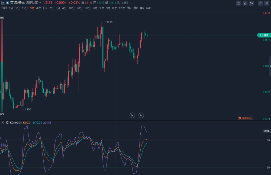Click the 99.83 KDJ axis value tag
Screen dimensions: 271x175
tap(267, 131)
